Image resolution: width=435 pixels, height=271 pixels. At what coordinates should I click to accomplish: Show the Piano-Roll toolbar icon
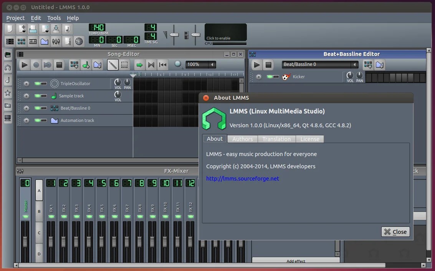pyautogui.click(x=33, y=41)
